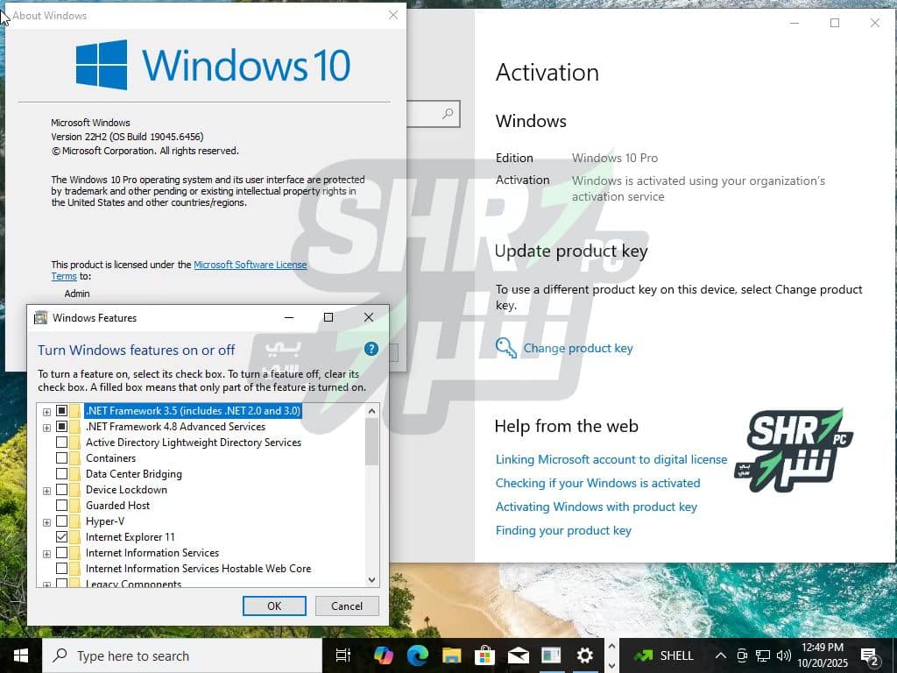Uncheck the Internet Explorer 11 checkbox
The height and width of the screenshot is (673, 897).
pyautogui.click(x=61, y=537)
